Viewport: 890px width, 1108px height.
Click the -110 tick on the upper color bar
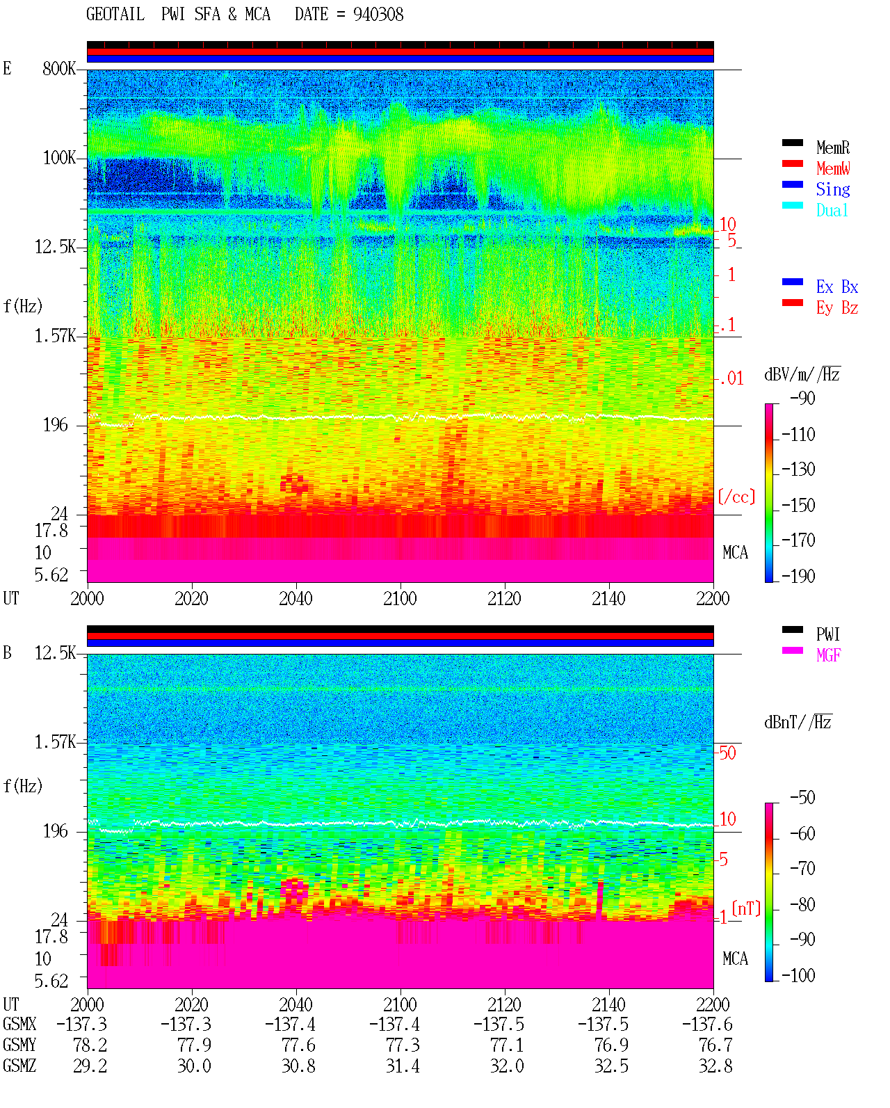click(x=798, y=435)
